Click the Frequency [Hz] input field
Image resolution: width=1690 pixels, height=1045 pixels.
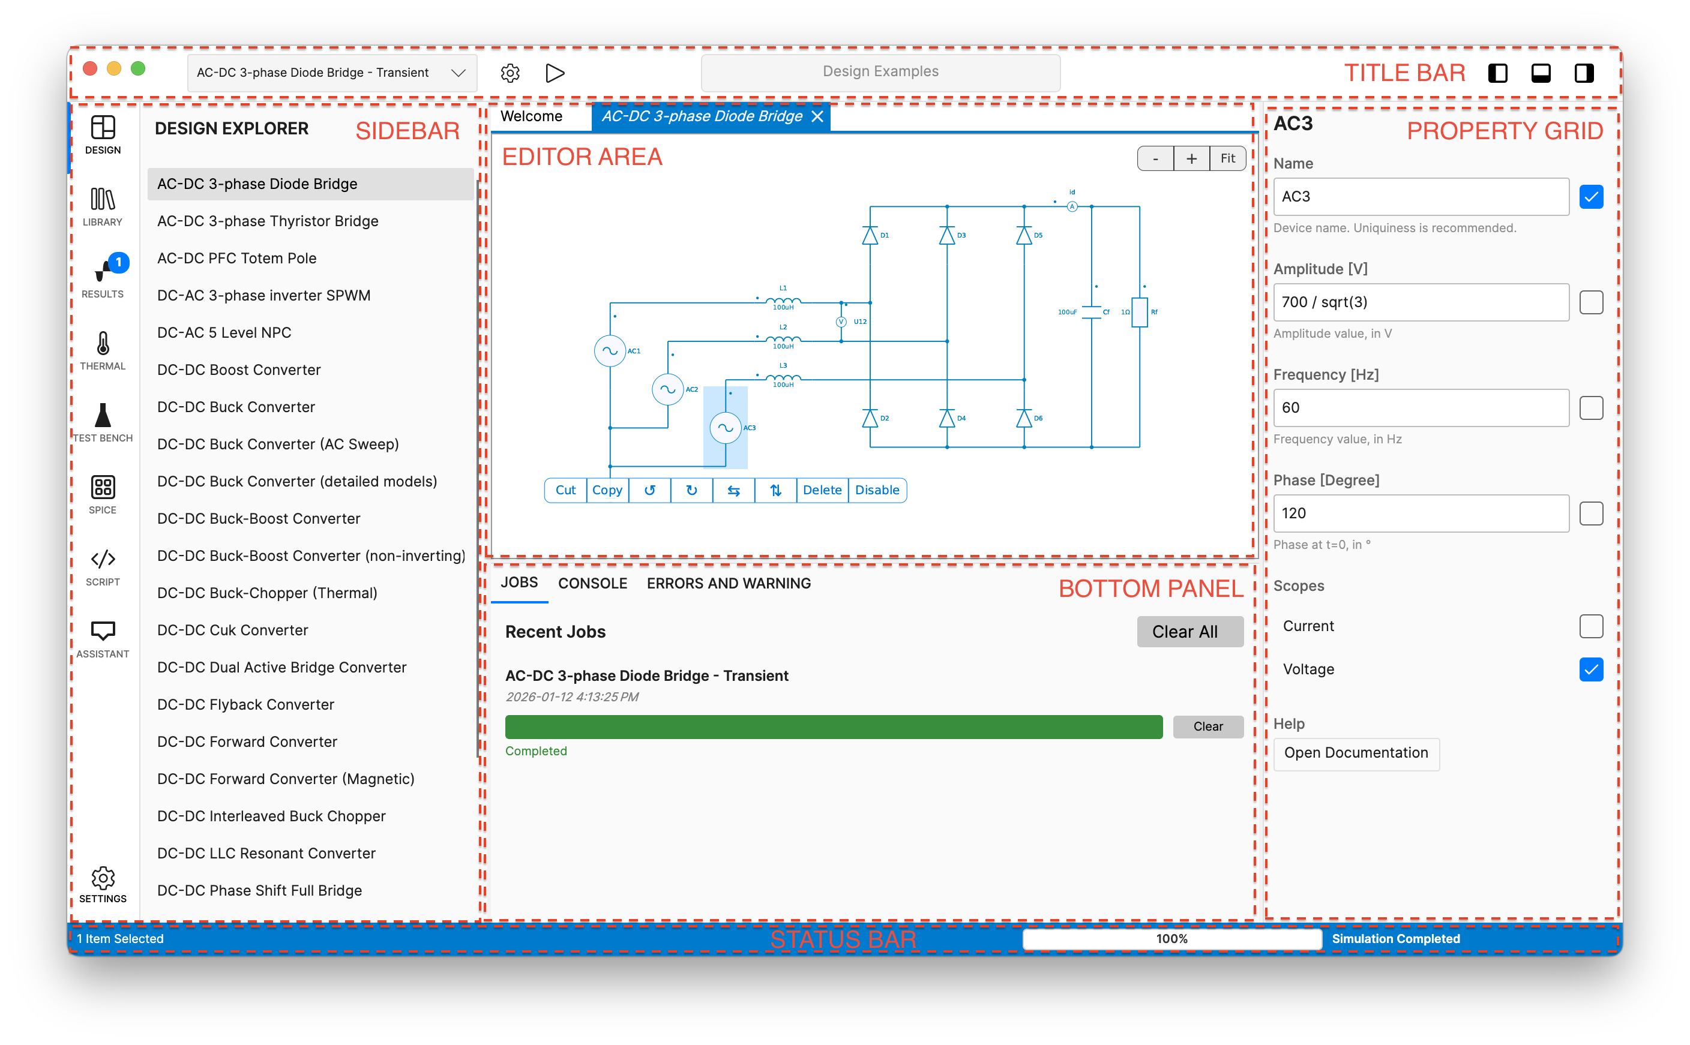(x=1421, y=408)
